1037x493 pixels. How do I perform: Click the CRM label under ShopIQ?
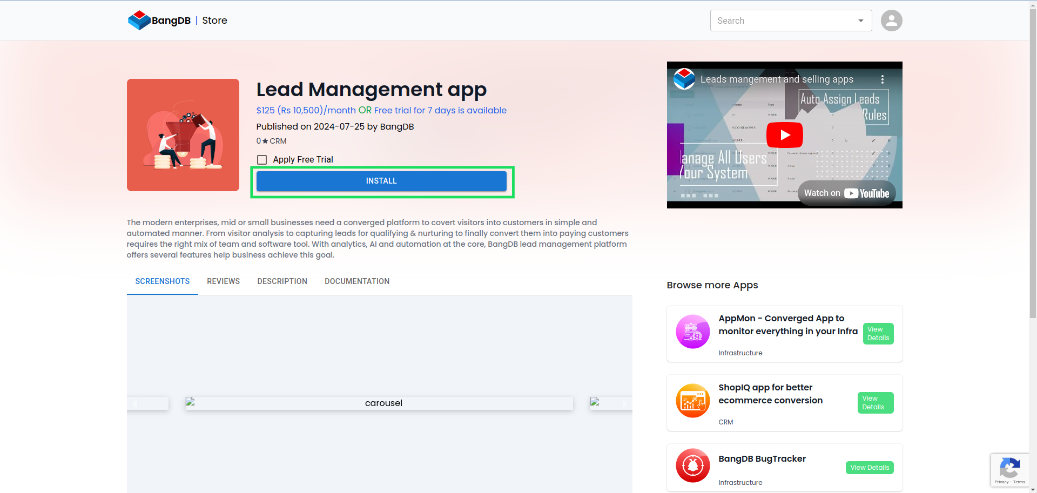(x=725, y=422)
